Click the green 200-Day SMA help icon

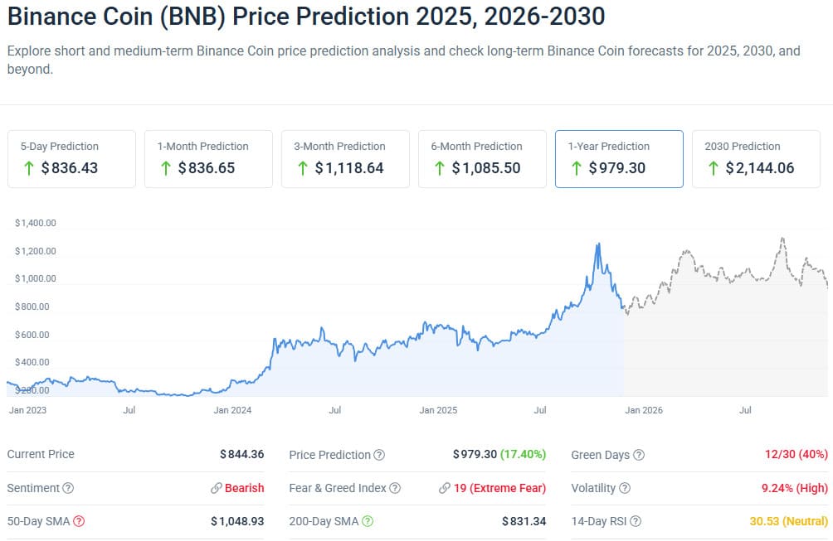(x=368, y=521)
